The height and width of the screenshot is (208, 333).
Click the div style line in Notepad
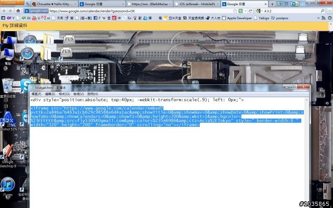[x=137, y=100]
